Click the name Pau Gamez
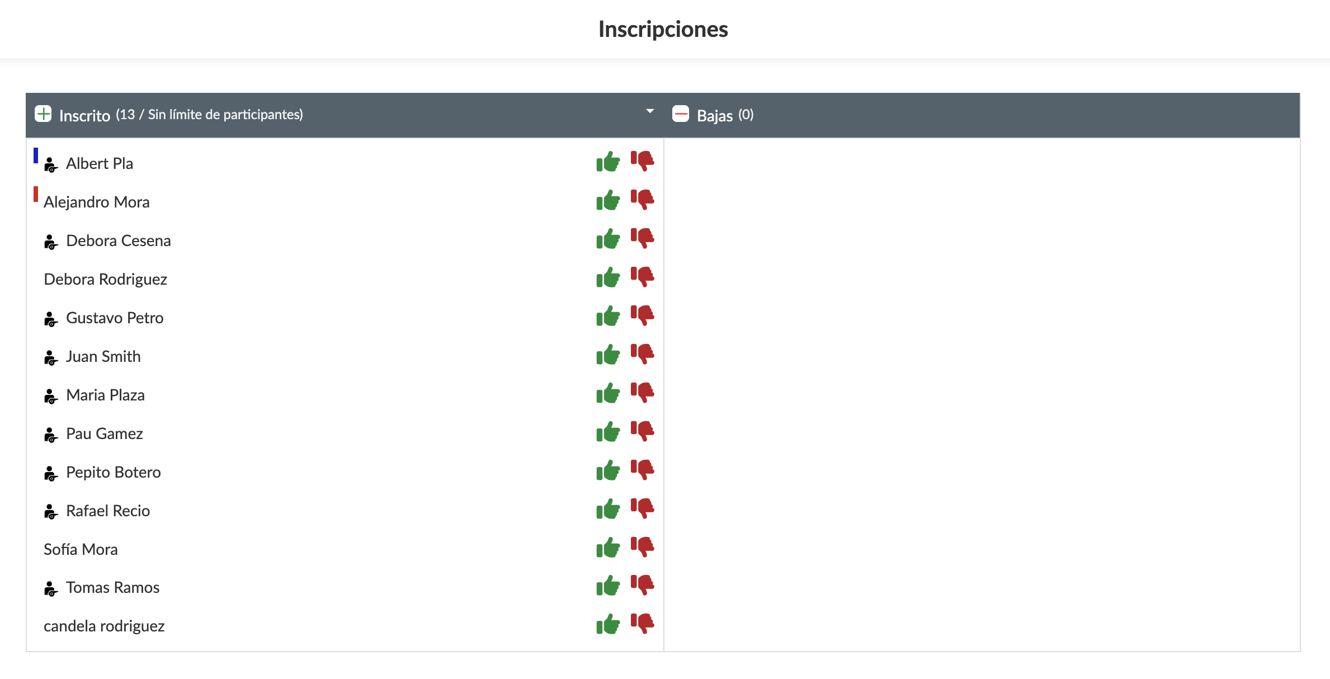1330x679 pixels. (x=104, y=433)
